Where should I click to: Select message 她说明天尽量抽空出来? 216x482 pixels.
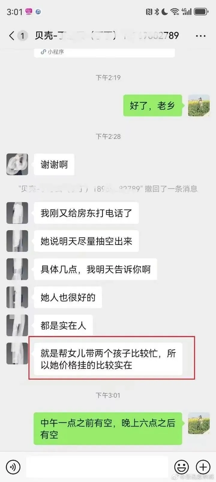[86, 241]
